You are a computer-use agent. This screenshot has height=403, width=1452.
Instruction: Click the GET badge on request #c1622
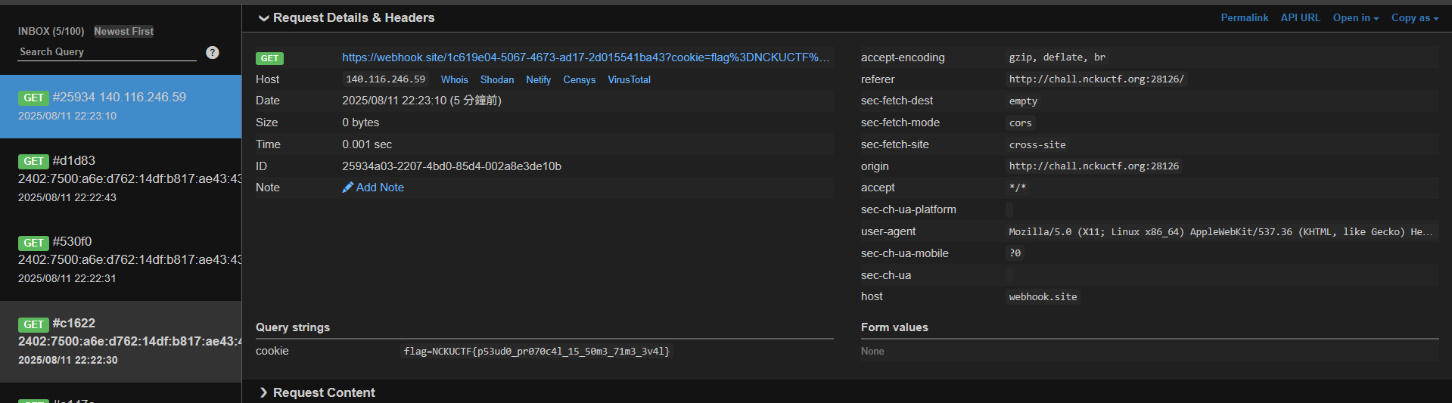click(x=33, y=324)
